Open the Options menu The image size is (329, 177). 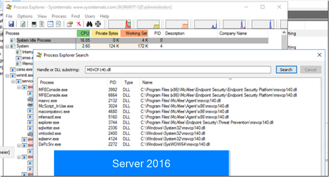click(x=25, y=16)
